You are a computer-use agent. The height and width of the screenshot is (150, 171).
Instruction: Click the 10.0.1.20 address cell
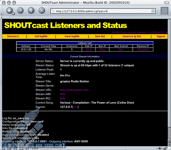pos(26,49)
